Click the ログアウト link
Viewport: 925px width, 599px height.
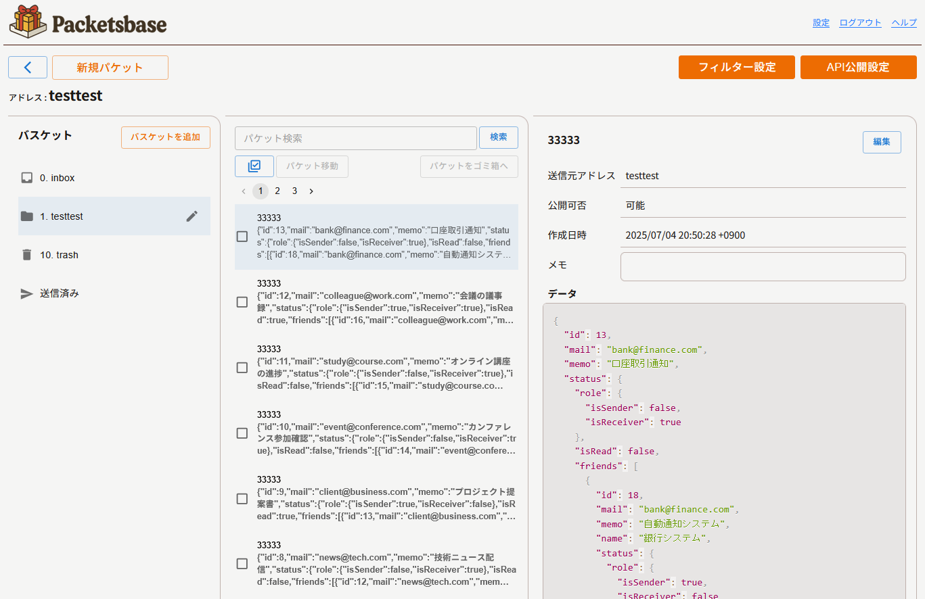(x=860, y=22)
